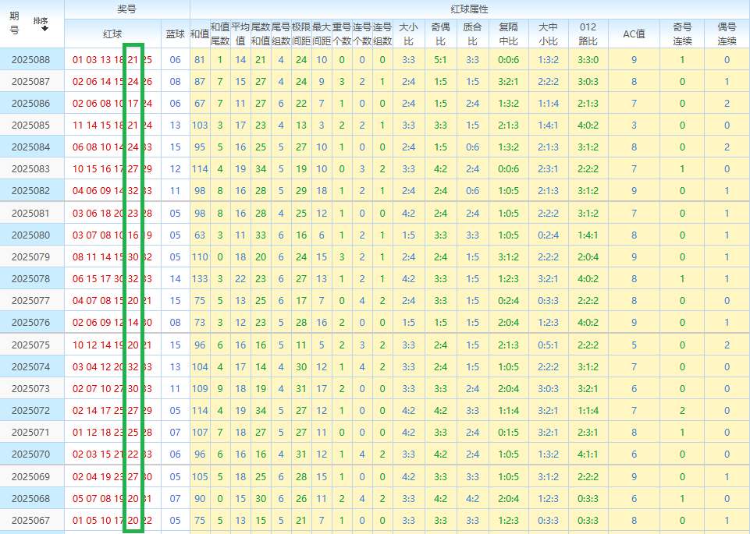This screenshot has height=534, width=750.
Task: Select period number 2025086
Action: pyautogui.click(x=30, y=103)
